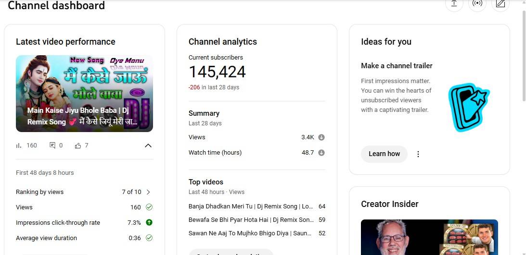
Task: Click the Main Kaise Jiyu video thumbnail
Action: [84, 93]
